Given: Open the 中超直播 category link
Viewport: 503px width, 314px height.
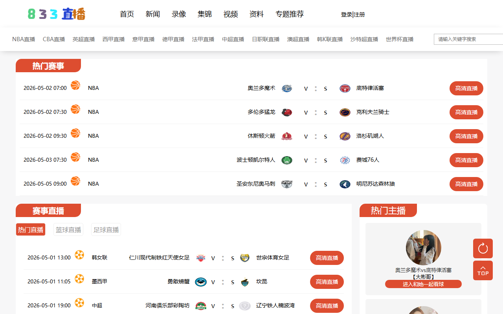Looking at the screenshot, I should (x=233, y=39).
